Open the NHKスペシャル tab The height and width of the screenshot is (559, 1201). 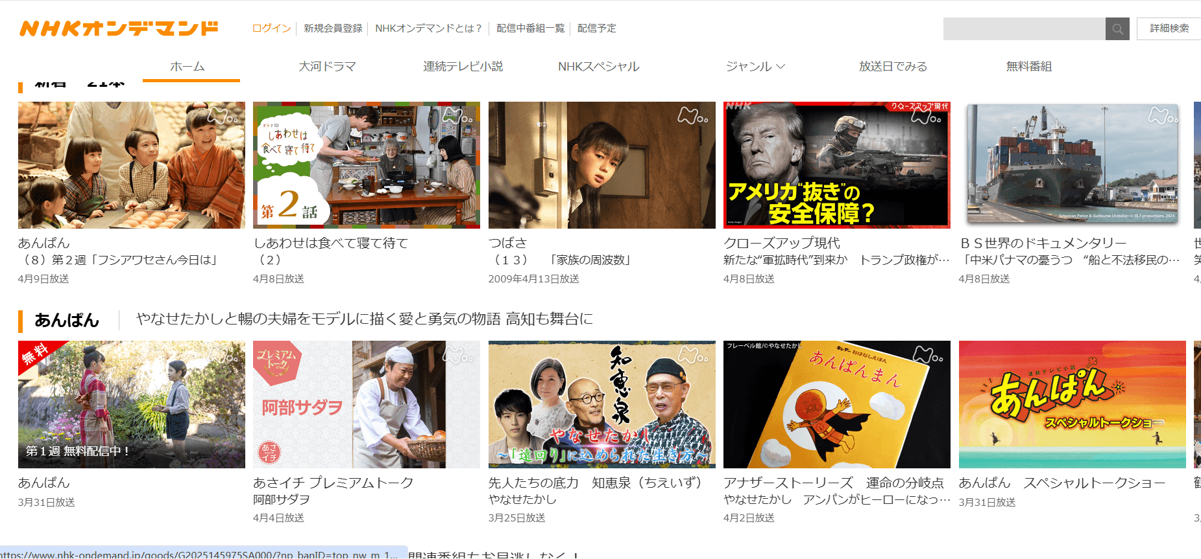599,66
